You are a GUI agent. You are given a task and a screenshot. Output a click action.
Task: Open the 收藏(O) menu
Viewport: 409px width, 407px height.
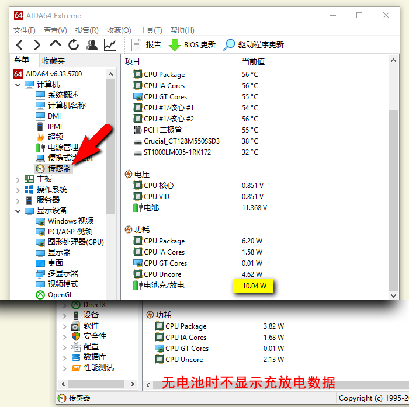[x=119, y=30]
